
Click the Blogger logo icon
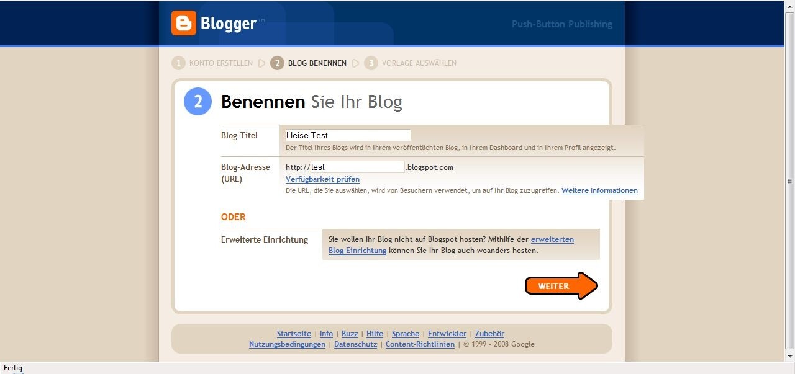point(183,24)
